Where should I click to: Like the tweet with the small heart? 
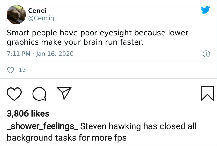click(x=11, y=70)
